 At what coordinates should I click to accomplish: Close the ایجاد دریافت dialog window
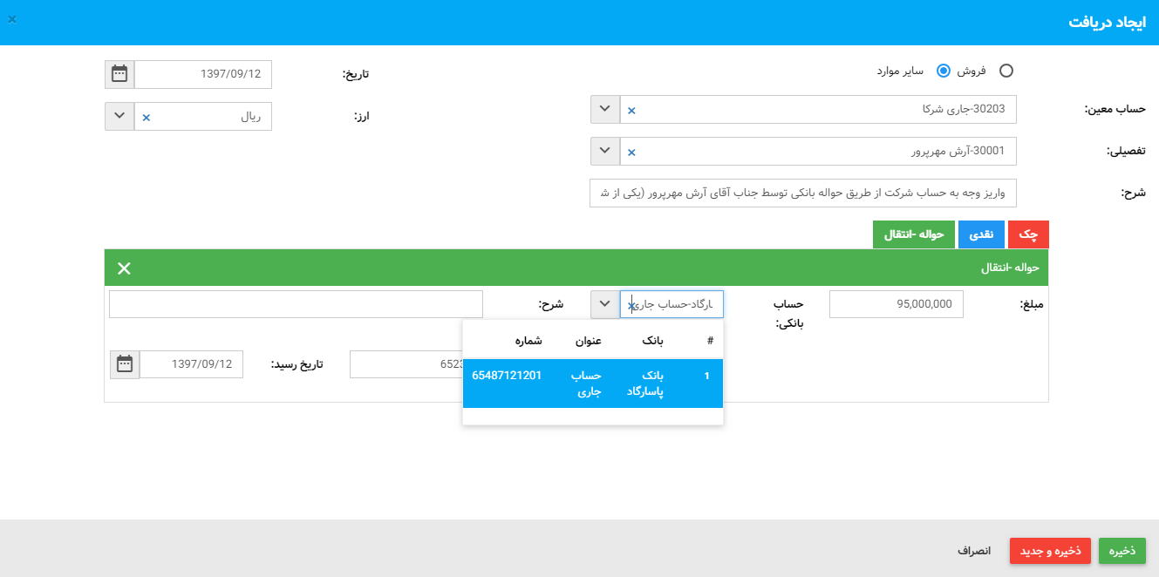[x=12, y=18]
